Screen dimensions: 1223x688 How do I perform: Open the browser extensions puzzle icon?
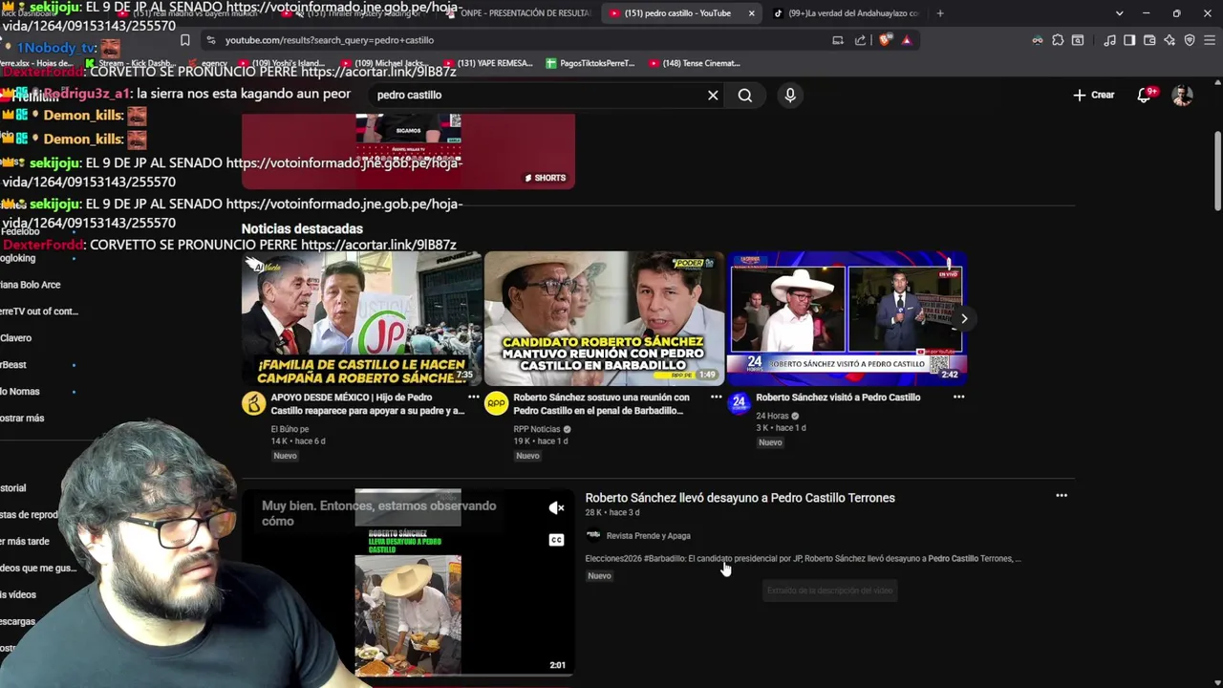[x=1058, y=40]
